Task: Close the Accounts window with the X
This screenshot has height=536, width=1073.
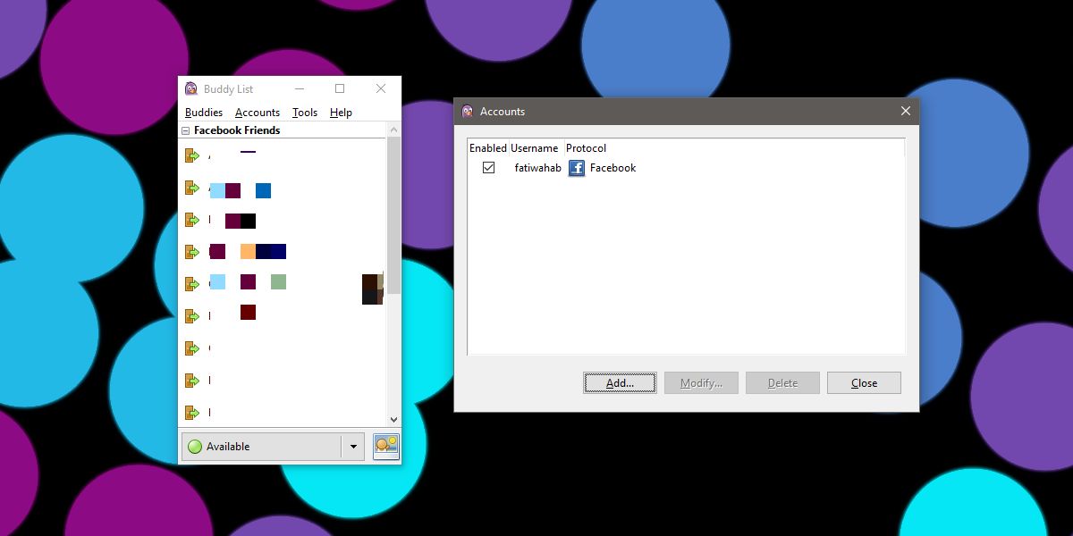Action: point(906,112)
